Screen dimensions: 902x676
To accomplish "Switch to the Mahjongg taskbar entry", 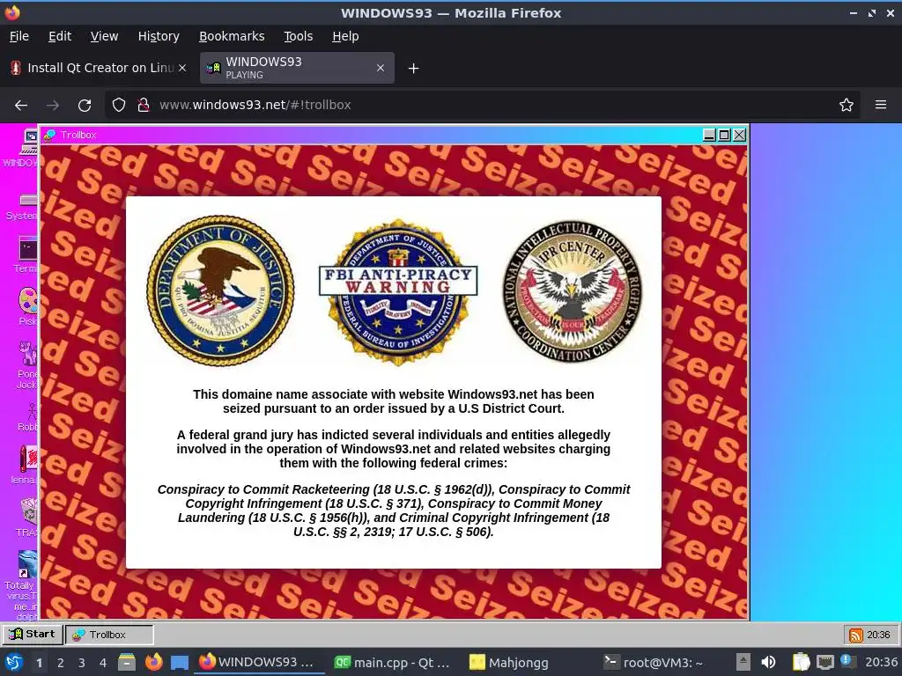I will click(509, 662).
